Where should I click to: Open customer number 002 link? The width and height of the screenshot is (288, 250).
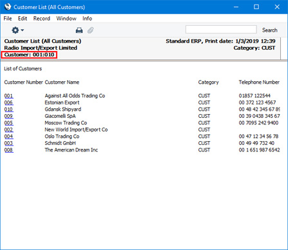pyautogui.click(x=8, y=130)
